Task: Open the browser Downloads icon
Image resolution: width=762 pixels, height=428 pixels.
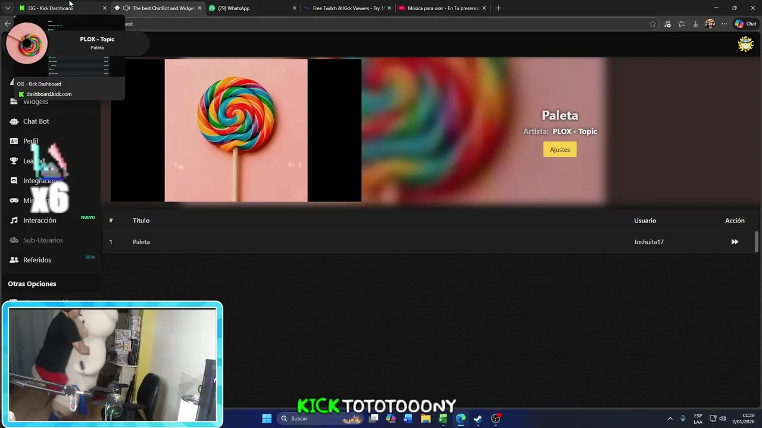Action: pos(695,24)
